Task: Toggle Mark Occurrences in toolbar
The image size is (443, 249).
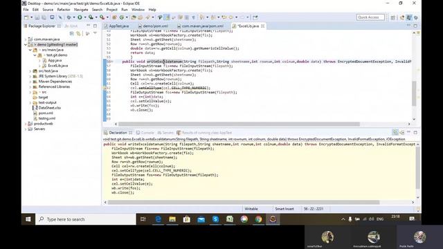Action: pyautogui.click(x=168, y=17)
